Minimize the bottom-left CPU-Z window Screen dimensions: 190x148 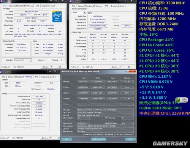coord(50,72)
